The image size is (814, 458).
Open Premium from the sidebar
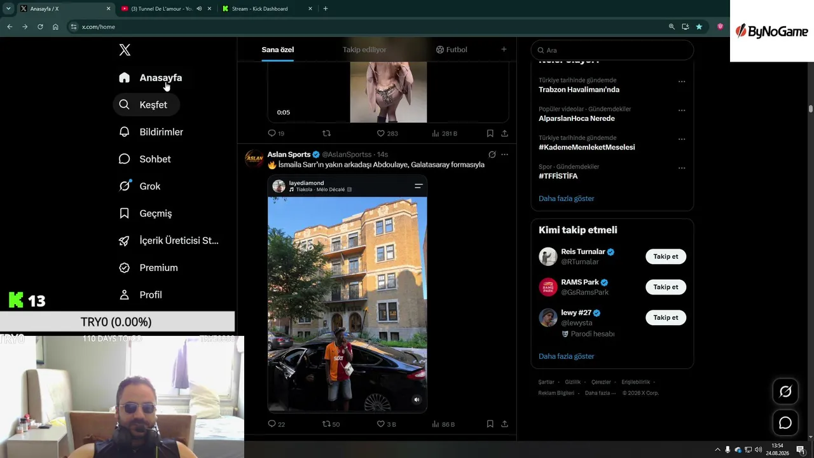pyautogui.click(x=149, y=268)
